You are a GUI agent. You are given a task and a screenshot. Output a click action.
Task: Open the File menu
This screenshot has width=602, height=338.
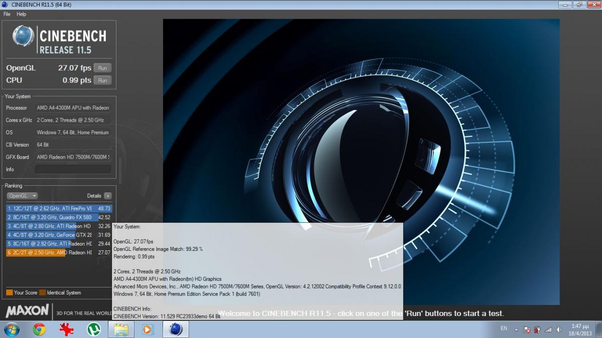pyautogui.click(x=7, y=14)
